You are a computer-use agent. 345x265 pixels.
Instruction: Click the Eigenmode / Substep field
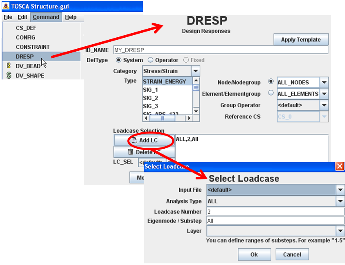coord(275,221)
